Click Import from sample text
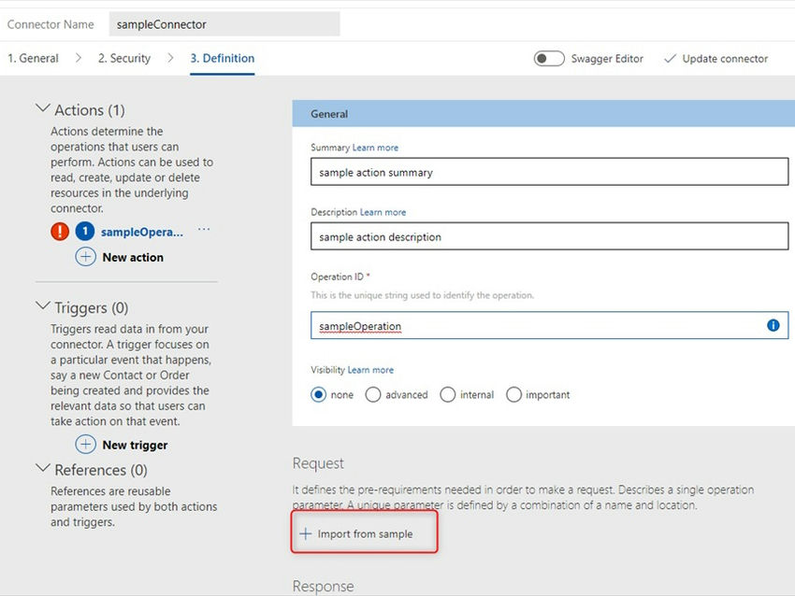Viewport: 795px width, 596px height. 365,533
